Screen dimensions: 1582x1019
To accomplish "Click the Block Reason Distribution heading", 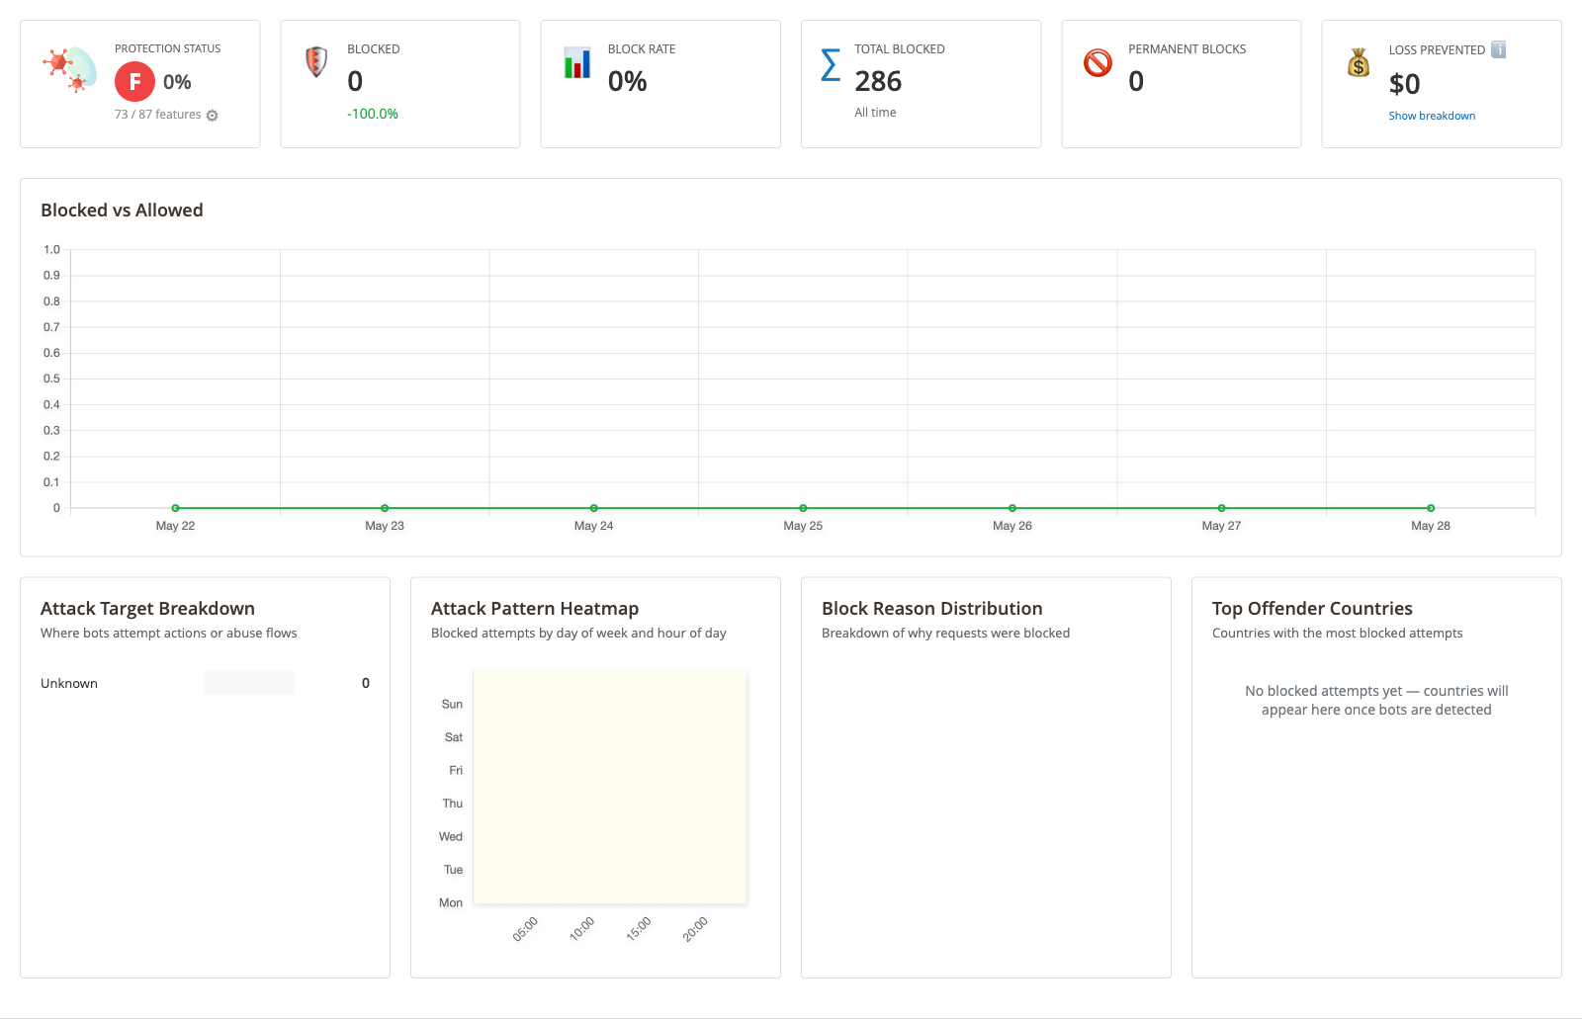I will click(x=932, y=609).
